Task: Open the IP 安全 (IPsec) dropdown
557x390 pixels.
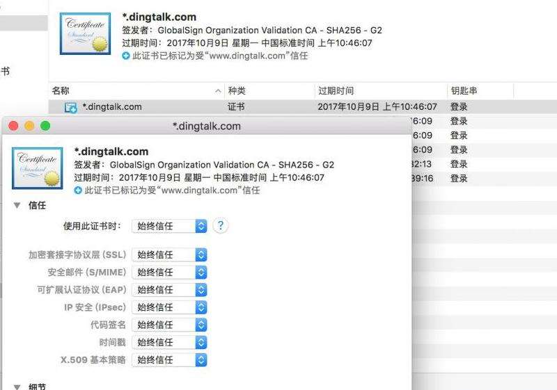Action: click(x=169, y=307)
